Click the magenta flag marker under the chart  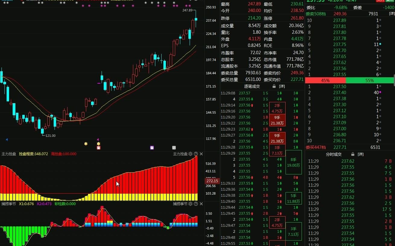(98, 140)
